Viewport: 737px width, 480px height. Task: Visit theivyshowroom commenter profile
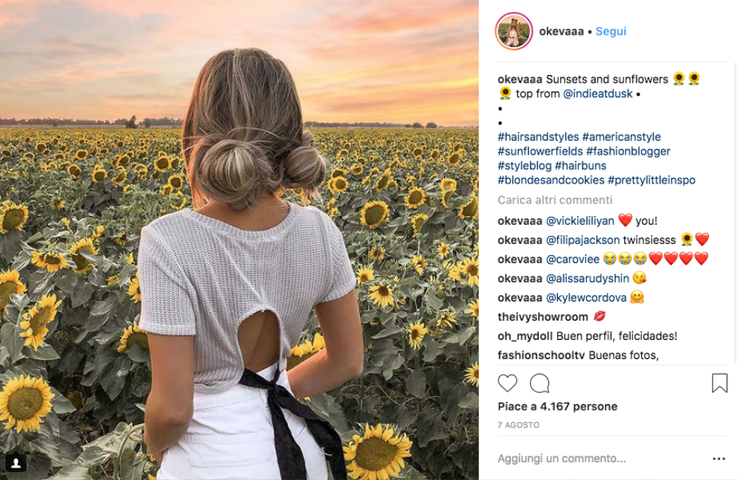click(x=542, y=317)
